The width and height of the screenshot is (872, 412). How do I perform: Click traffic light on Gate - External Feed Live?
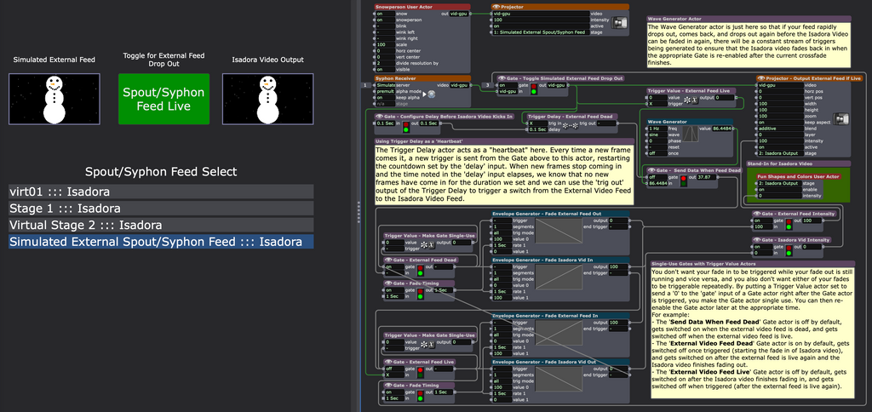421,371
